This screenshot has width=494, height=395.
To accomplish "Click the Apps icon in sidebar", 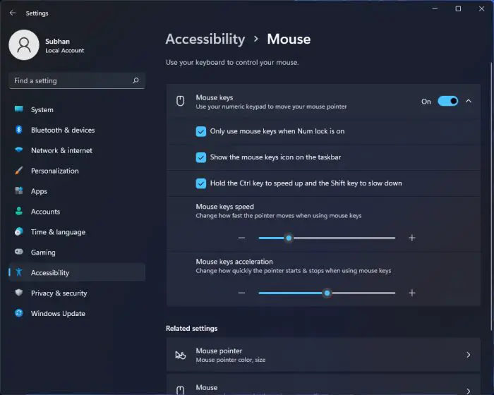I will point(19,190).
